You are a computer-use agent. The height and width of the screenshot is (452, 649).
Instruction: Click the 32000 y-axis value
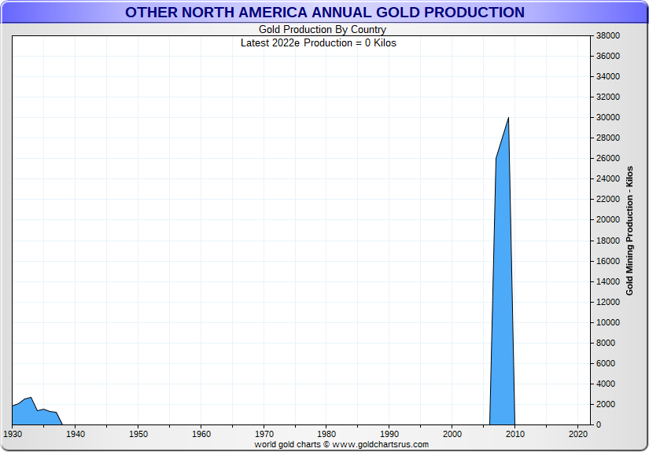pyautogui.click(x=608, y=97)
